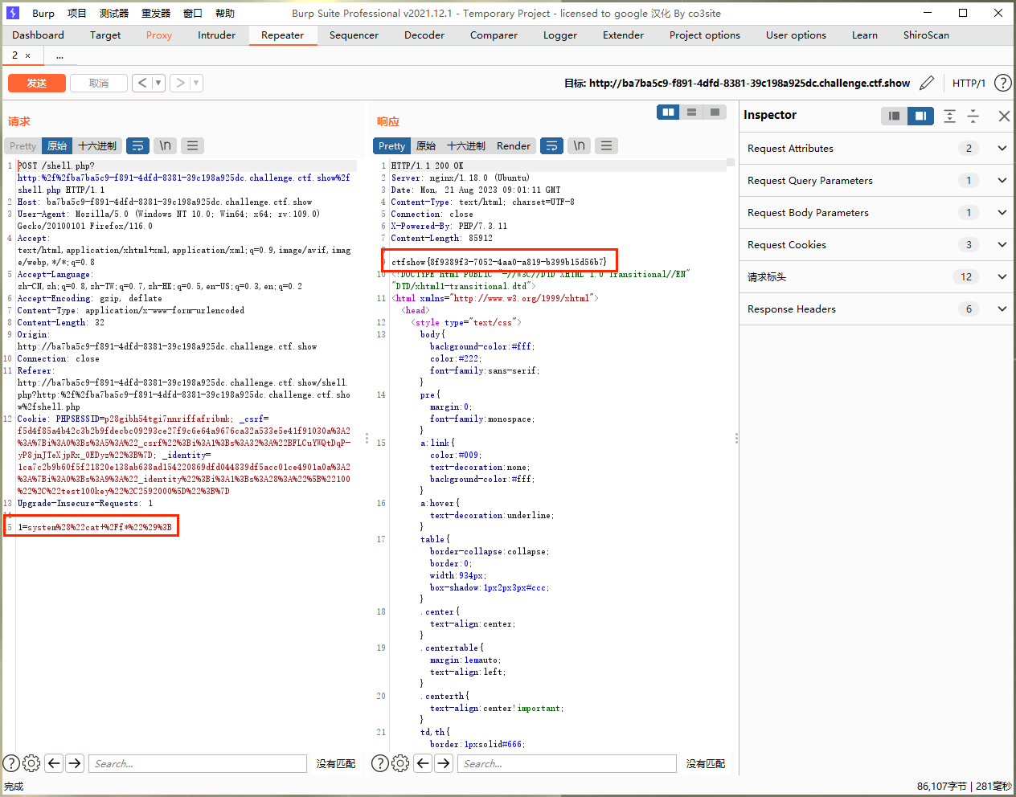Click the 取消 cancel button
The width and height of the screenshot is (1016, 797).
pos(99,83)
